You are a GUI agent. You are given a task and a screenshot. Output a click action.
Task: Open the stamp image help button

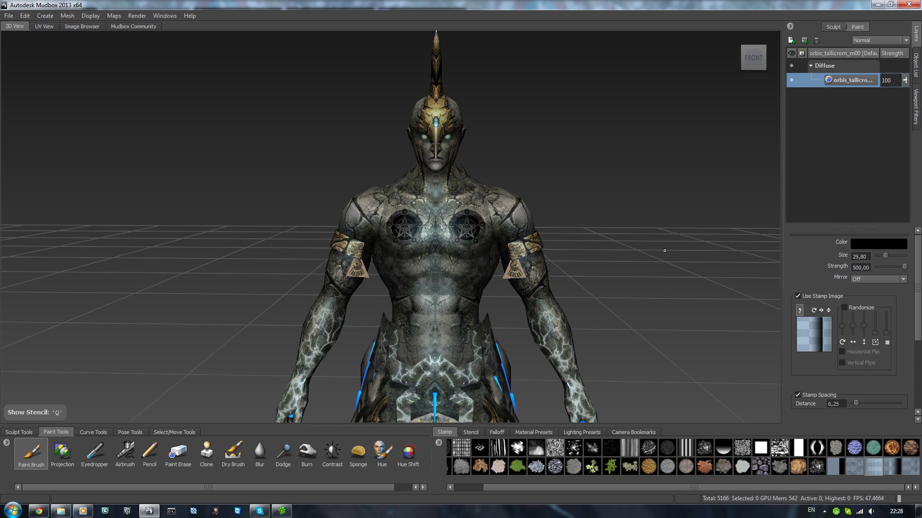(800, 310)
